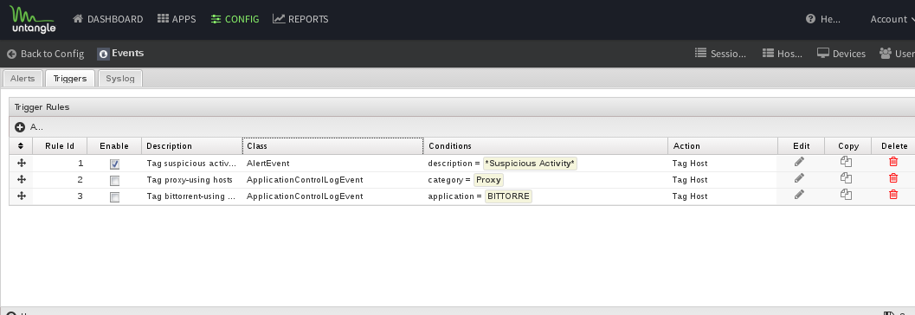Click rule 2's ApplicationControlLogEvent class cell
Image resolution: width=915 pixels, height=315 pixels.
(332, 180)
